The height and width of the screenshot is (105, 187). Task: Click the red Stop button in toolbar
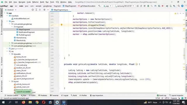point(162,6)
